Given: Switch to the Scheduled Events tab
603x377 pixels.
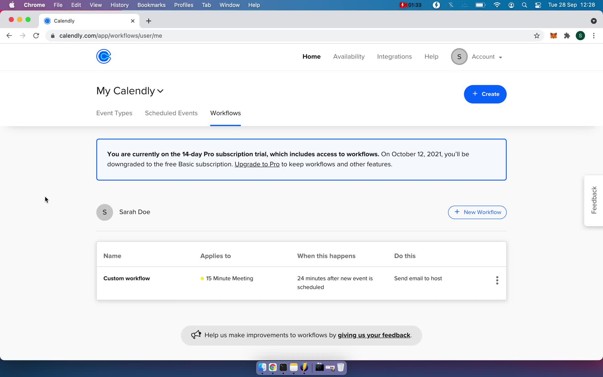Looking at the screenshot, I should 171,113.
